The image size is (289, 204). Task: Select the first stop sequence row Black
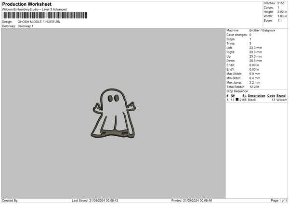coord(251,100)
